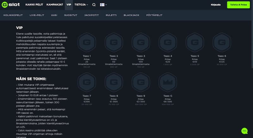
Task: Click the VIP heading
Action: [x=19, y=28]
